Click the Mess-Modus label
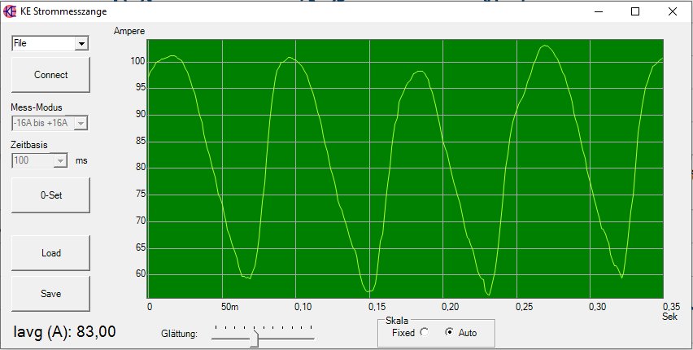Screen dimensions: 693x350 tap(37, 107)
